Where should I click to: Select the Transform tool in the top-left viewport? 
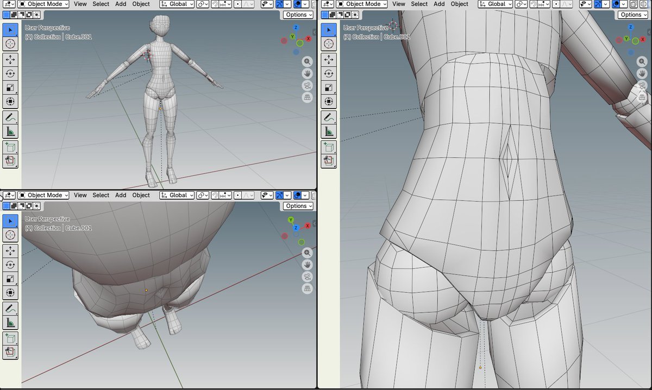[x=10, y=101]
